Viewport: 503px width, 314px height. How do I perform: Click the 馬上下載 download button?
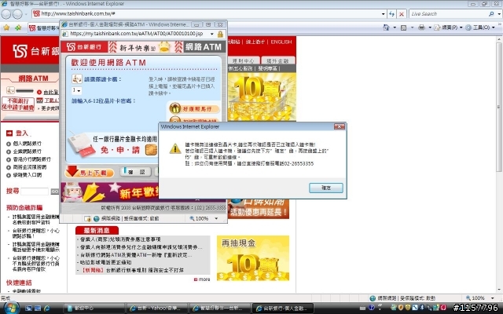pyautogui.click(x=89, y=173)
